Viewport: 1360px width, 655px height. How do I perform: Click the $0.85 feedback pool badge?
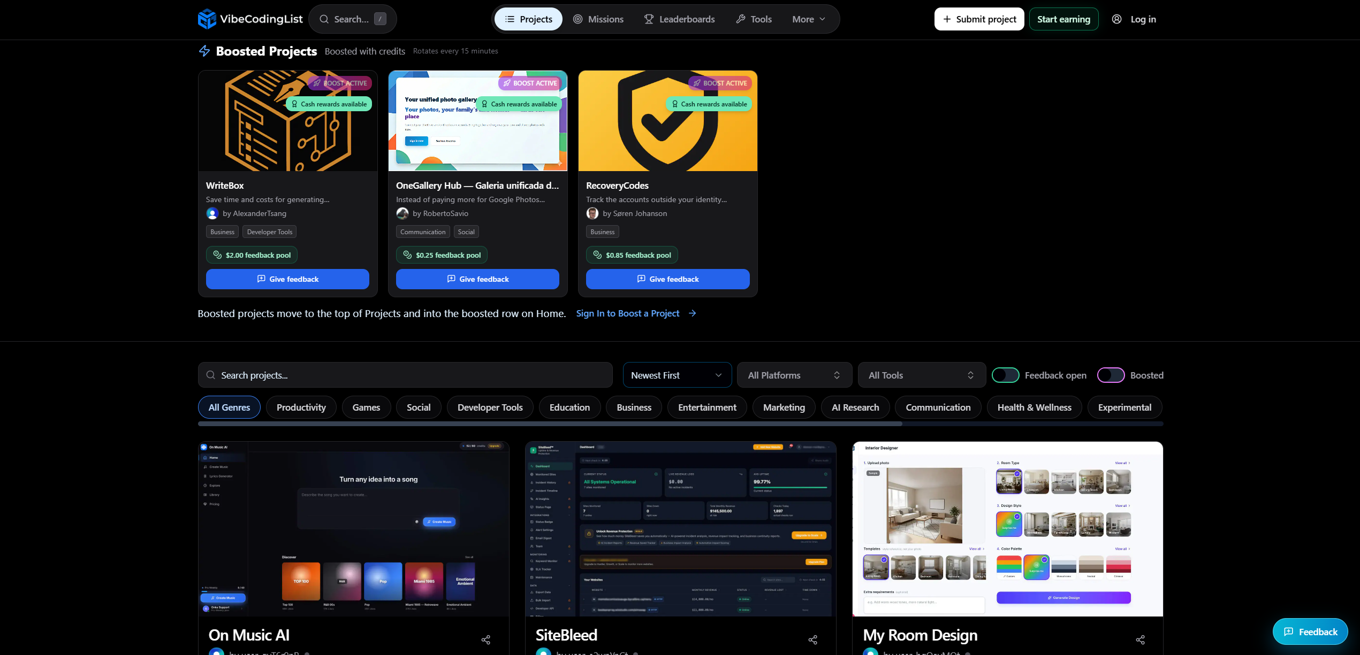click(632, 255)
